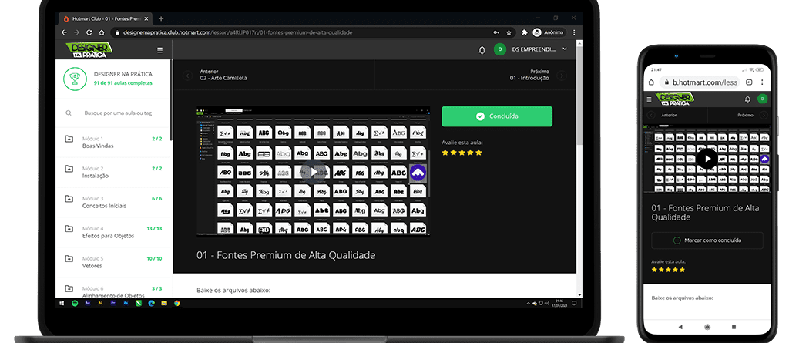Viewport: 789px width, 343px height.
Task: Click the home icon in the phone browser
Action: [650, 82]
